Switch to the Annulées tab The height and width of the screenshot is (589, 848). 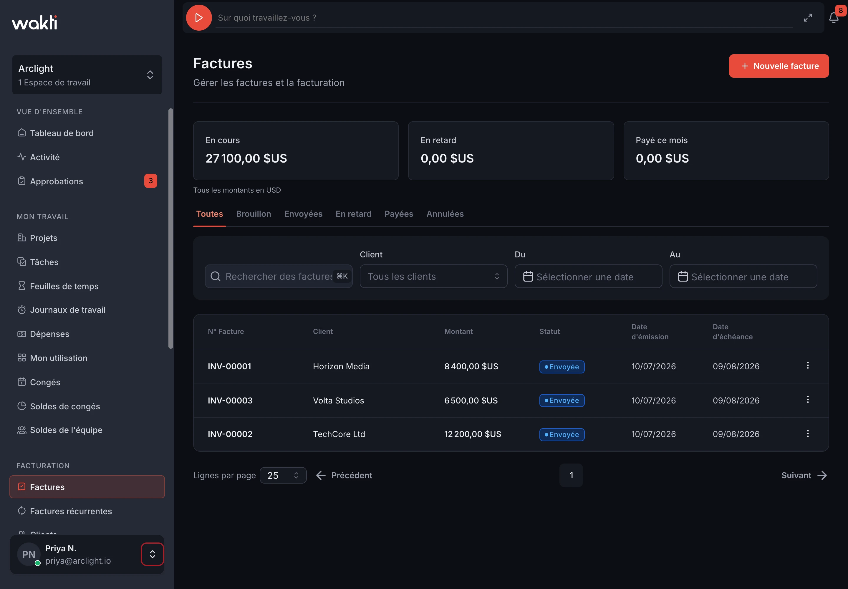click(445, 214)
